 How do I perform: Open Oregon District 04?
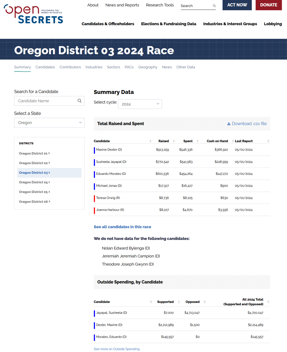point(34,182)
